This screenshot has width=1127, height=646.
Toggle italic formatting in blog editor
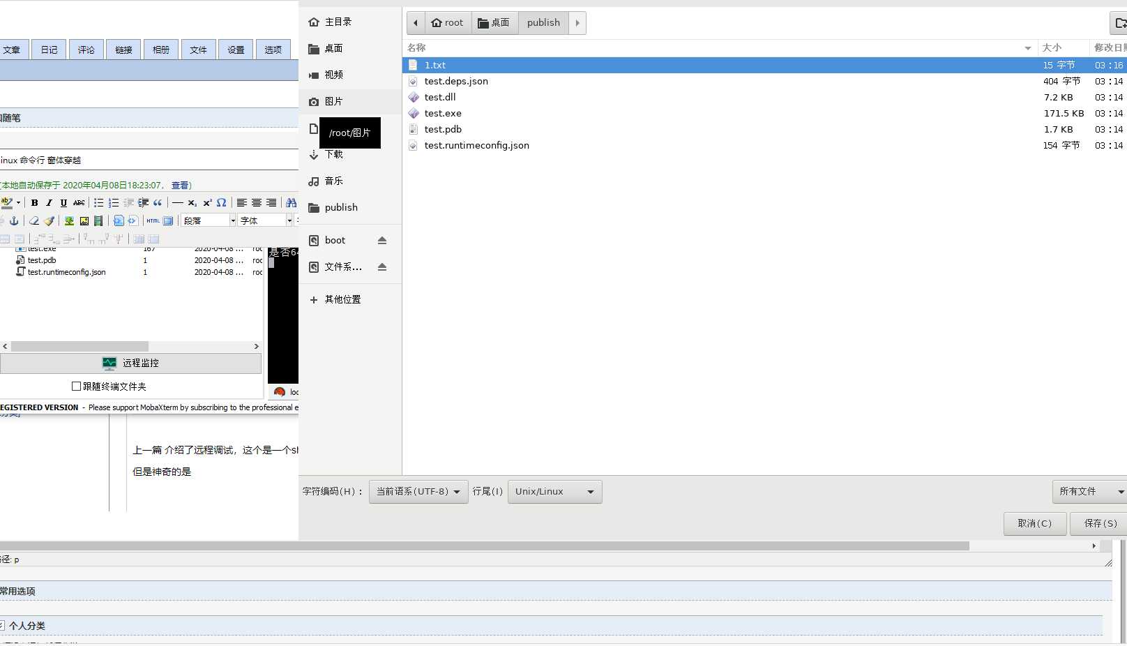click(49, 203)
